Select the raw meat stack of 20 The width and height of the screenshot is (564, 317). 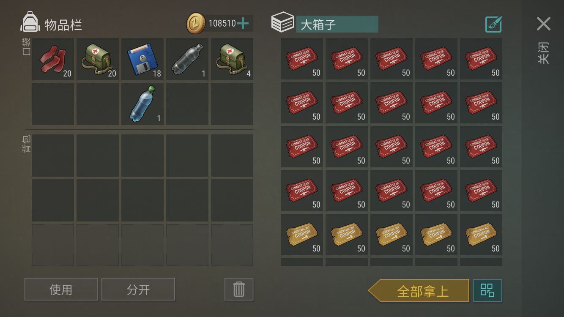[x=53, y=59]
